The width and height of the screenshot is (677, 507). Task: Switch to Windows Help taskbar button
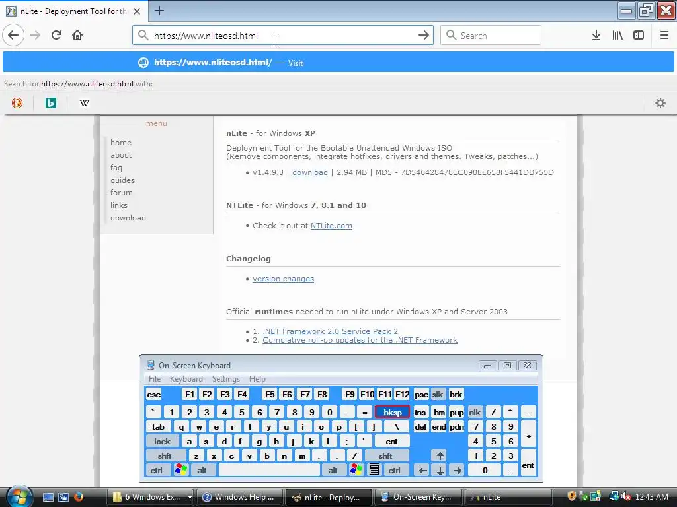coord(239,497)
